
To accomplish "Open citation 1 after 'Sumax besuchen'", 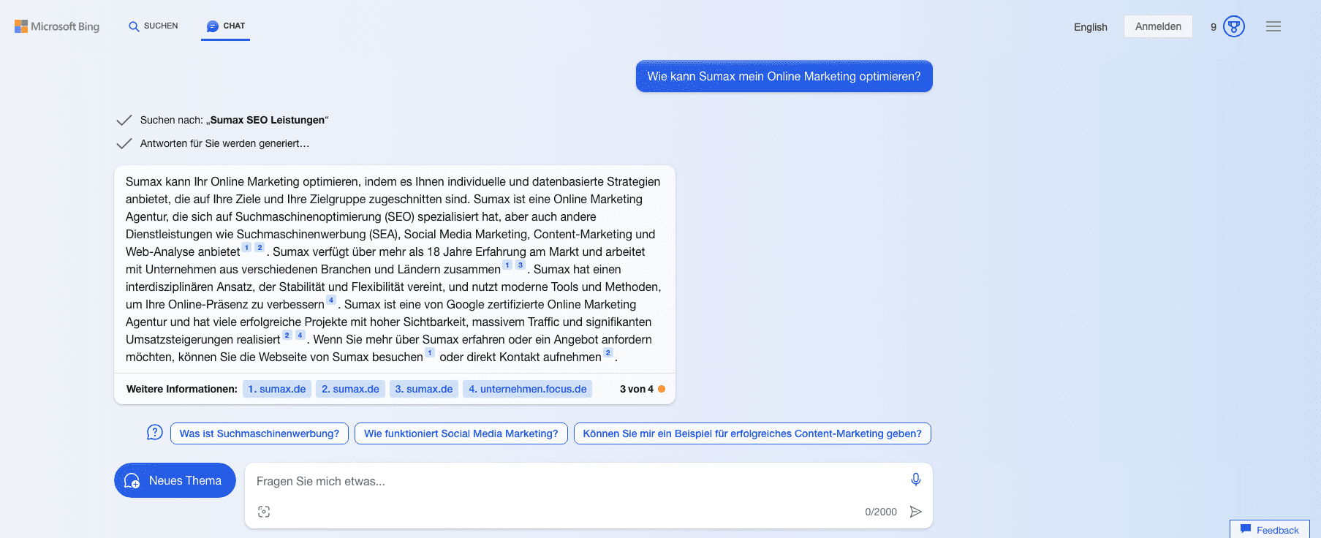I will click(x=430, y=353).
